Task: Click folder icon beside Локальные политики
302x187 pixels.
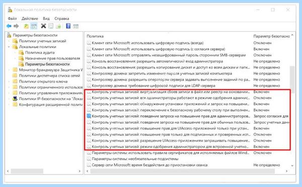Action: [x=15, y=47]
